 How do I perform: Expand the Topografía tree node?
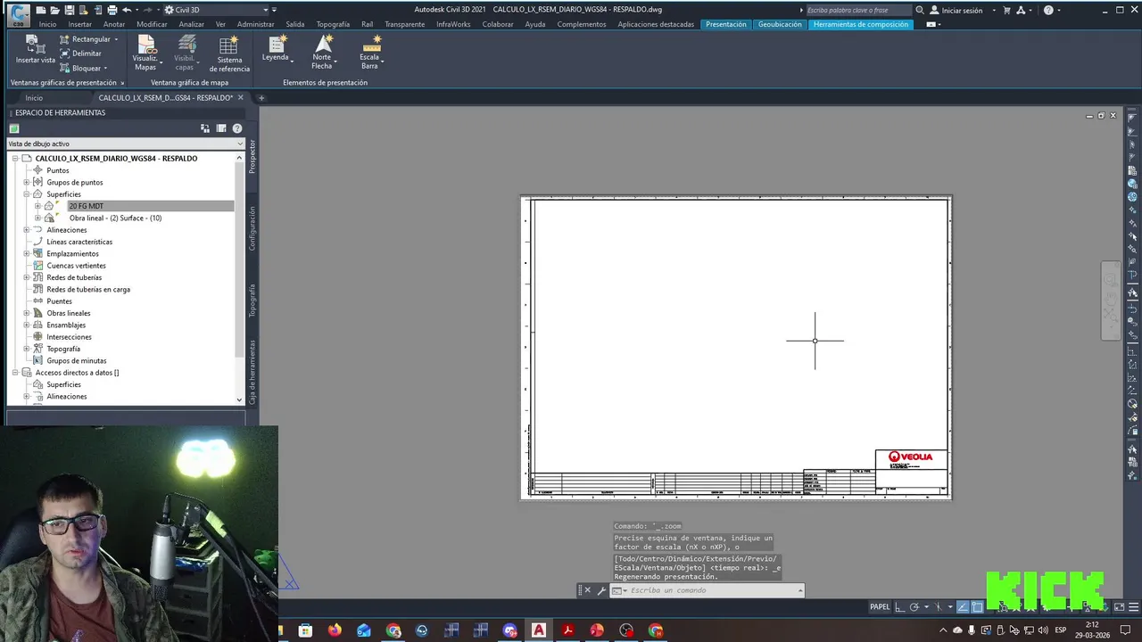[27, 349]
